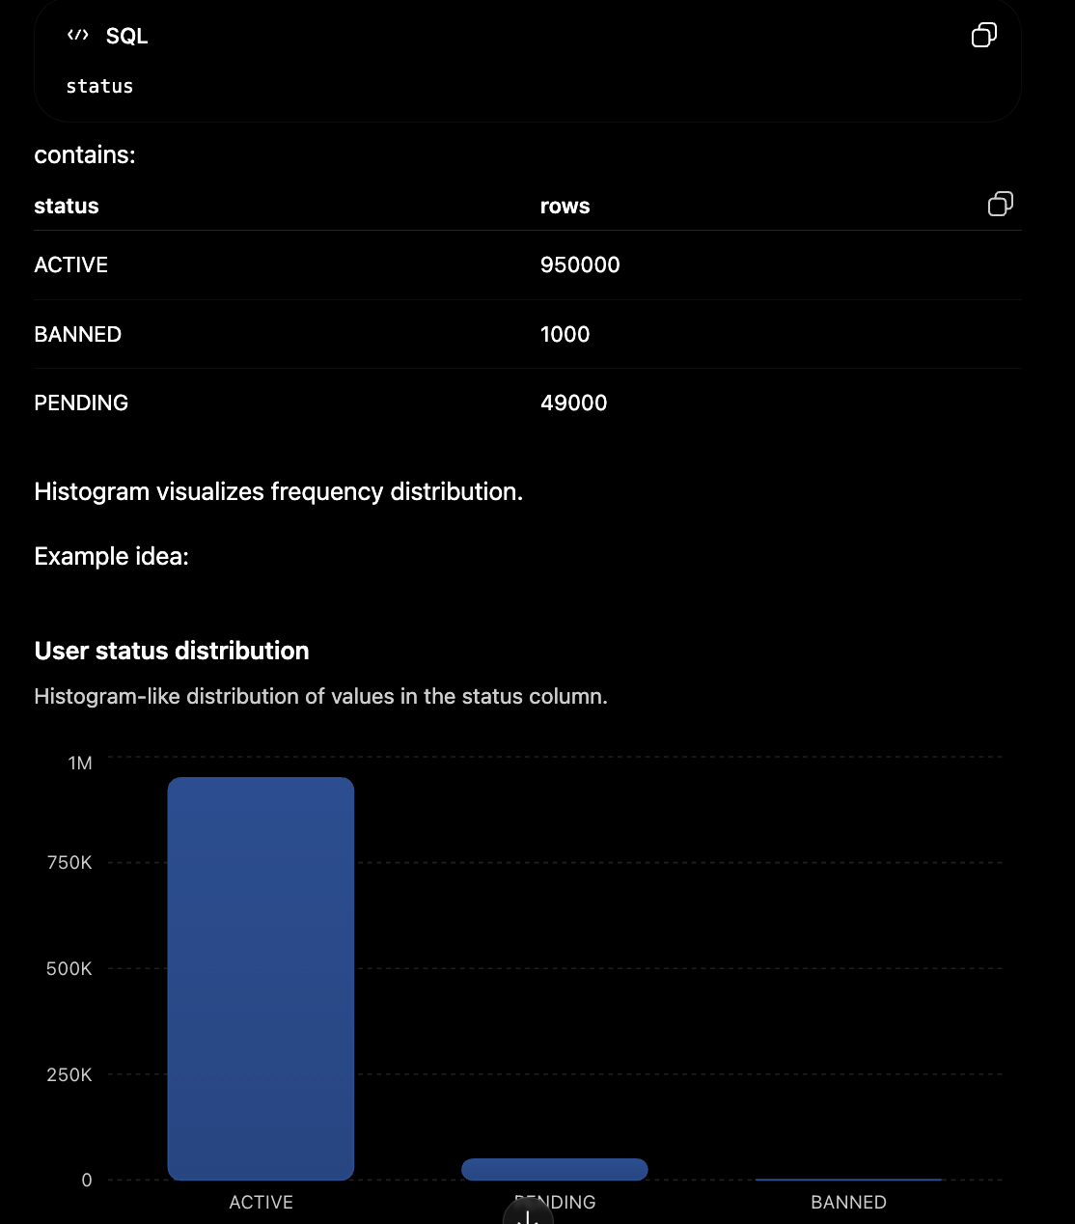Screen dimensions: 1075x1224
Task: Select the PENDING bar in the chart
Action: click(554, 1169)
